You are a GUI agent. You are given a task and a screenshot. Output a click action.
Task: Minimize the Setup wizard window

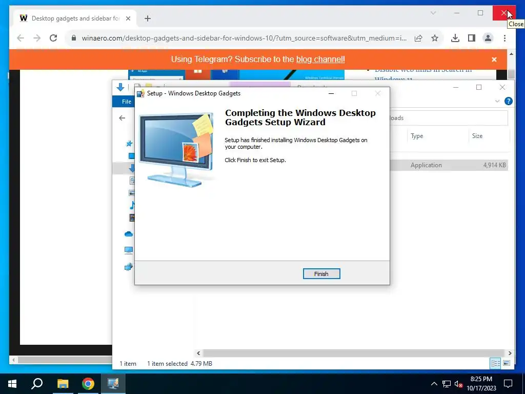click(x=331, y=93)
